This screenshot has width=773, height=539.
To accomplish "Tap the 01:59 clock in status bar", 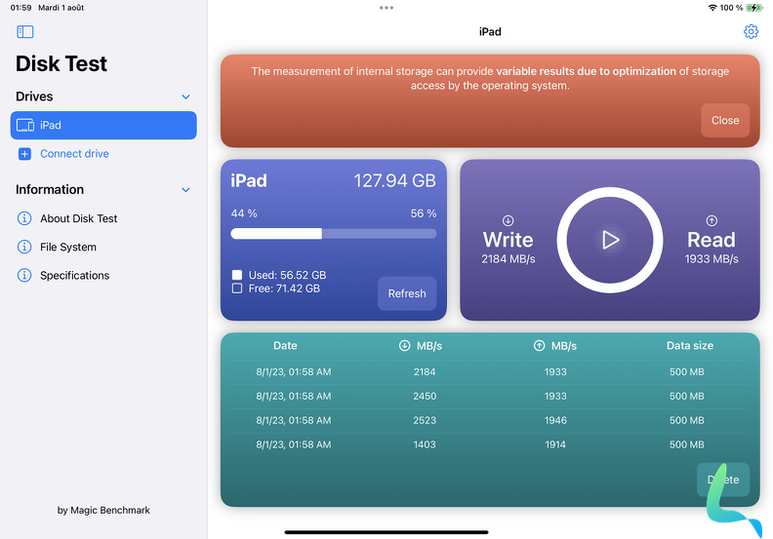I will (20, 8).
